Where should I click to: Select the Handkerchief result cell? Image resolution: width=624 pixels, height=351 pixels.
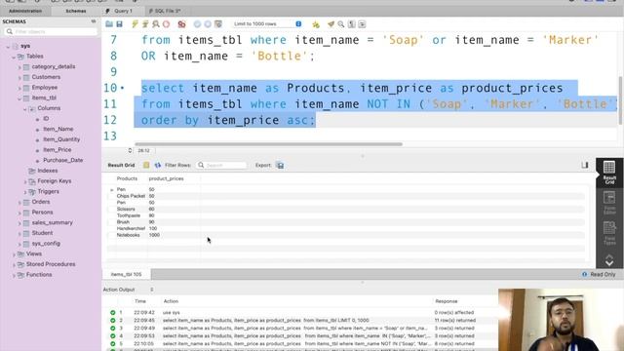coord(131,228)
